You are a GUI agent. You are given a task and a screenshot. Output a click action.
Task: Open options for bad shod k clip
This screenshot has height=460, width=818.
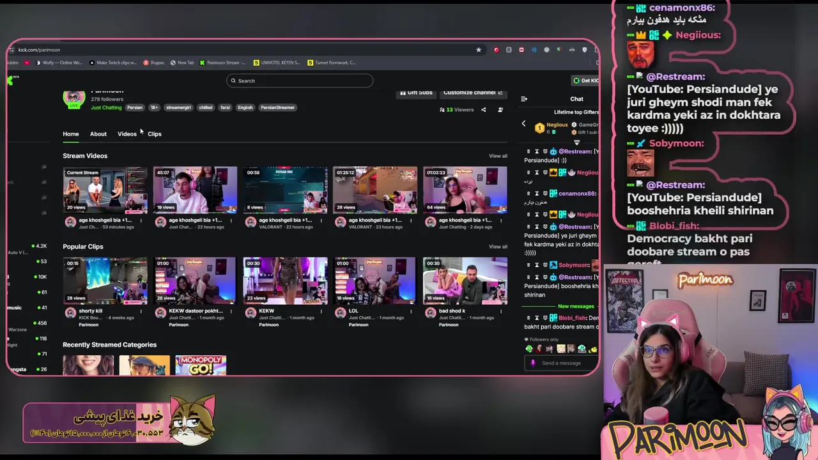tap(502, 311)
